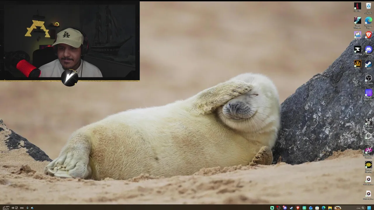This screenshot has width=374, height=210.
Task: Select the OBS Studio desktop icon
Action: [x=368, y=79]
